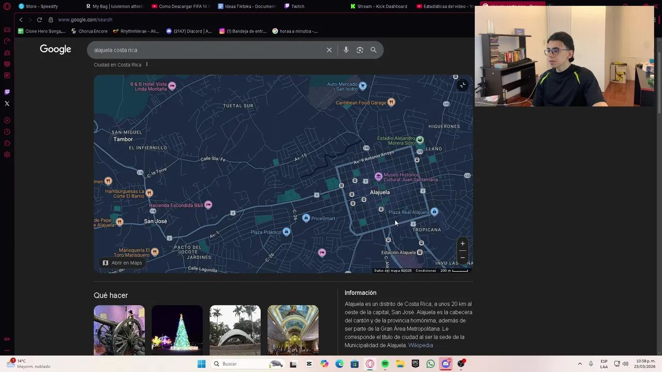Open the park arch thumbnail

tap(235, 330)
